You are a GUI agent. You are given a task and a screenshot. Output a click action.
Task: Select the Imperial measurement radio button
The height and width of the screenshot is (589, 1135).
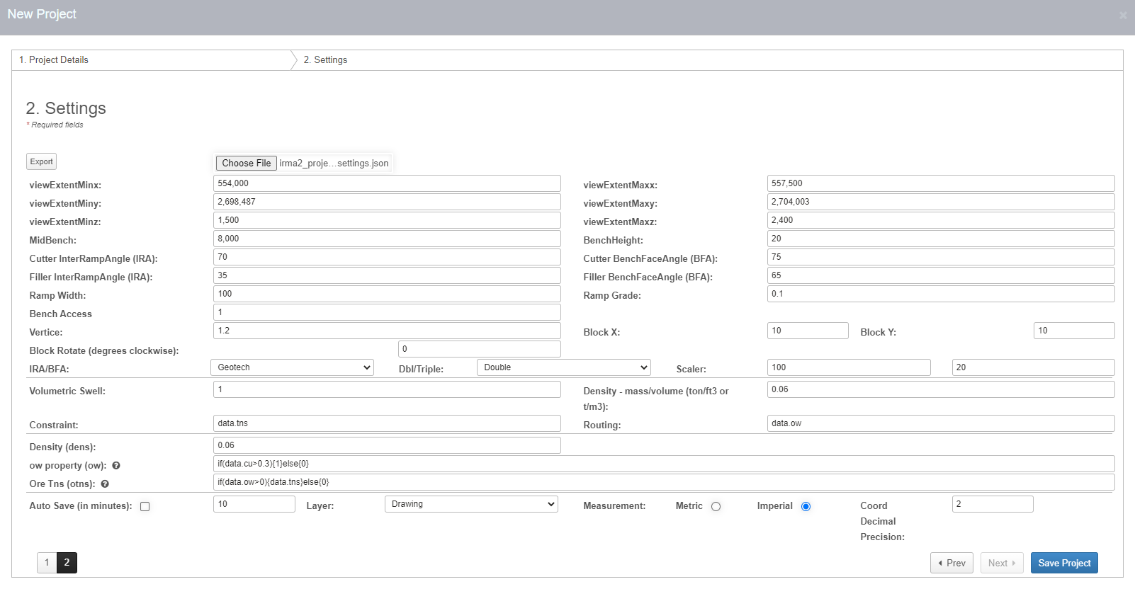(x=806, y=506)
